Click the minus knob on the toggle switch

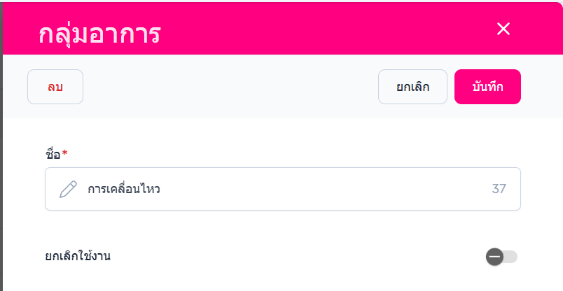pos(494,257)
